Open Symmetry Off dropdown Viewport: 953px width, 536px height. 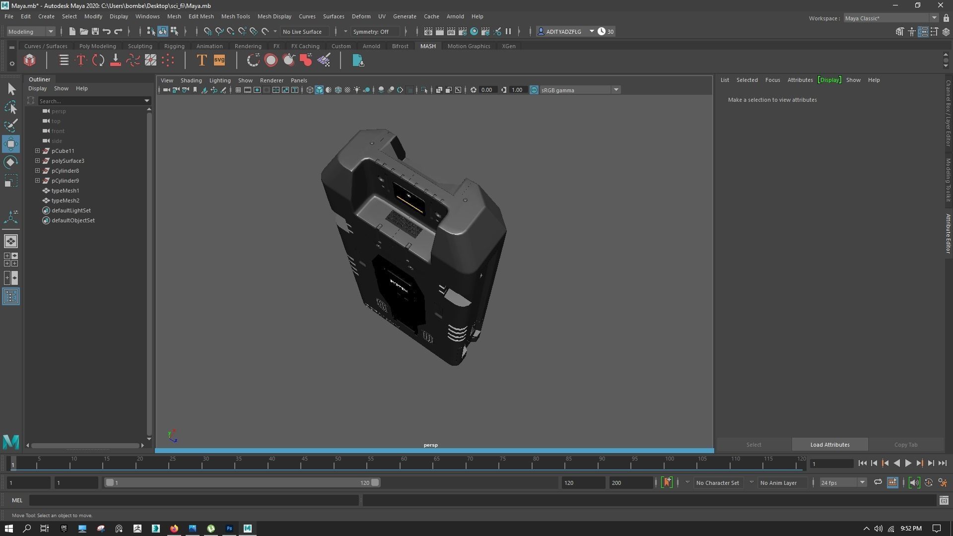[375, 32]
